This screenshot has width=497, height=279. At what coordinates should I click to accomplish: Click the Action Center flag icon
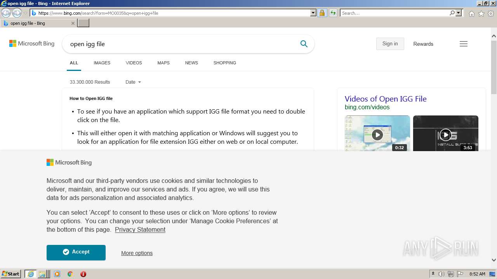click(x=460, y=274)
